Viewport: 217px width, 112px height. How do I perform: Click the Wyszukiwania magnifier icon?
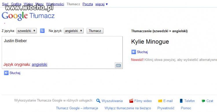click(x=98, y=101)
